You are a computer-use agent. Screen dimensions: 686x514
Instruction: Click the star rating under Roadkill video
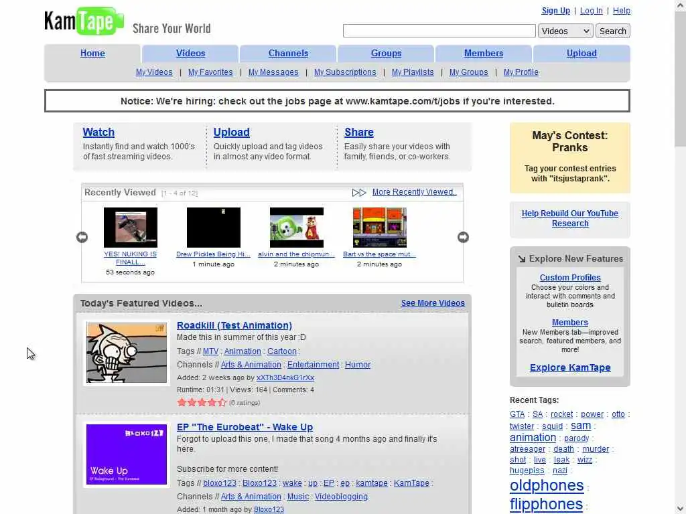[202, 402]
